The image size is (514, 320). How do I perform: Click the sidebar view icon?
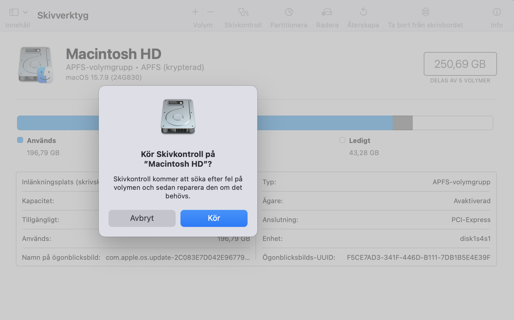click(14, 12)
